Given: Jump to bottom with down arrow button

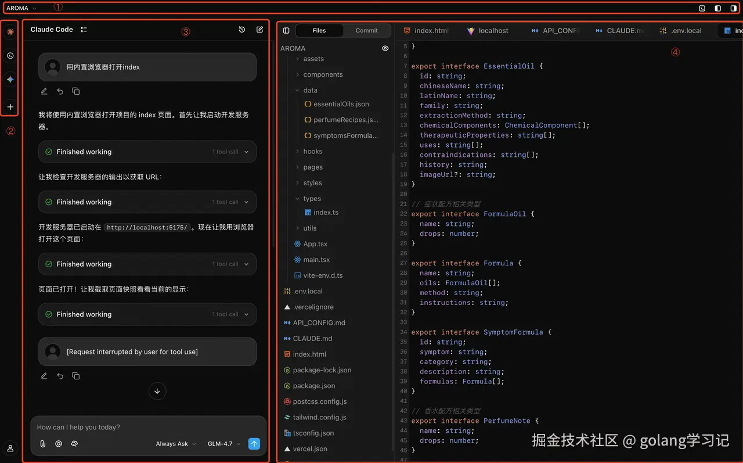Looking at the screenshot, I should [x=157, y=391].
